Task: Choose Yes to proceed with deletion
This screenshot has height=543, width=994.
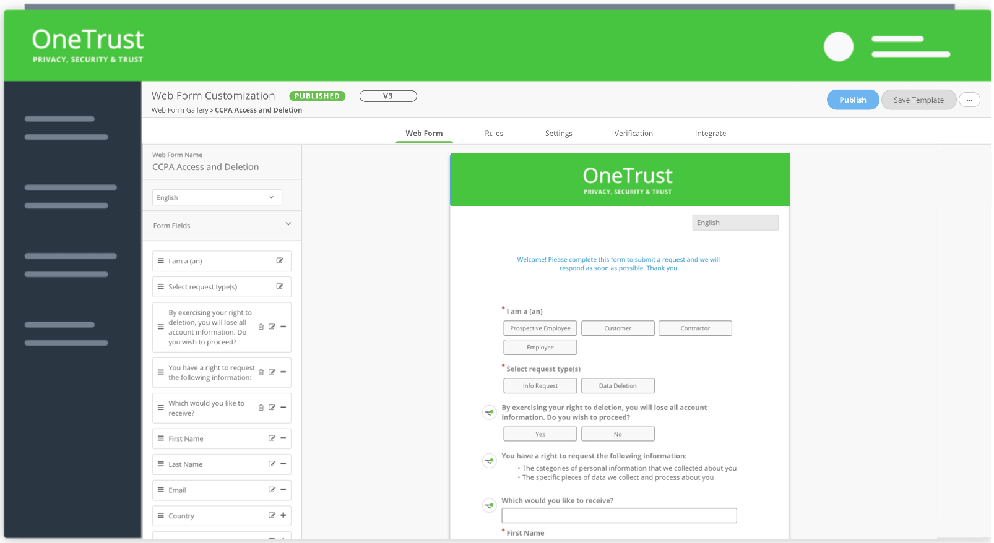Action: pos(540,434)
